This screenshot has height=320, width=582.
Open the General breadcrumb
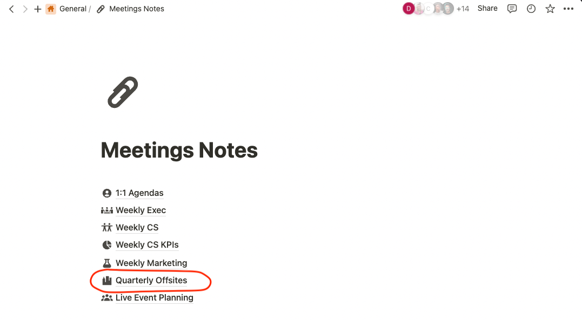73,9
